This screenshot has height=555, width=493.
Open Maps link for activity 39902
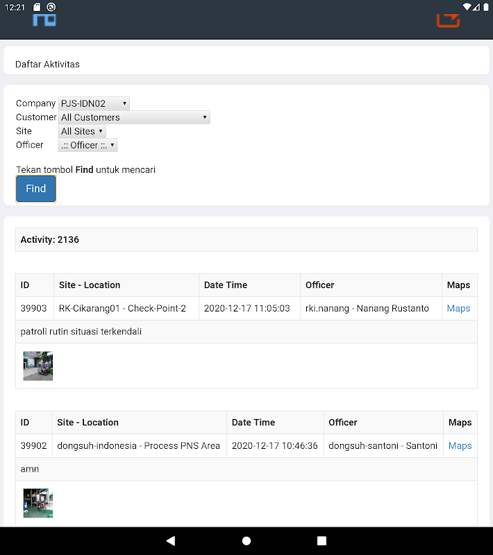tap(460, 446)
